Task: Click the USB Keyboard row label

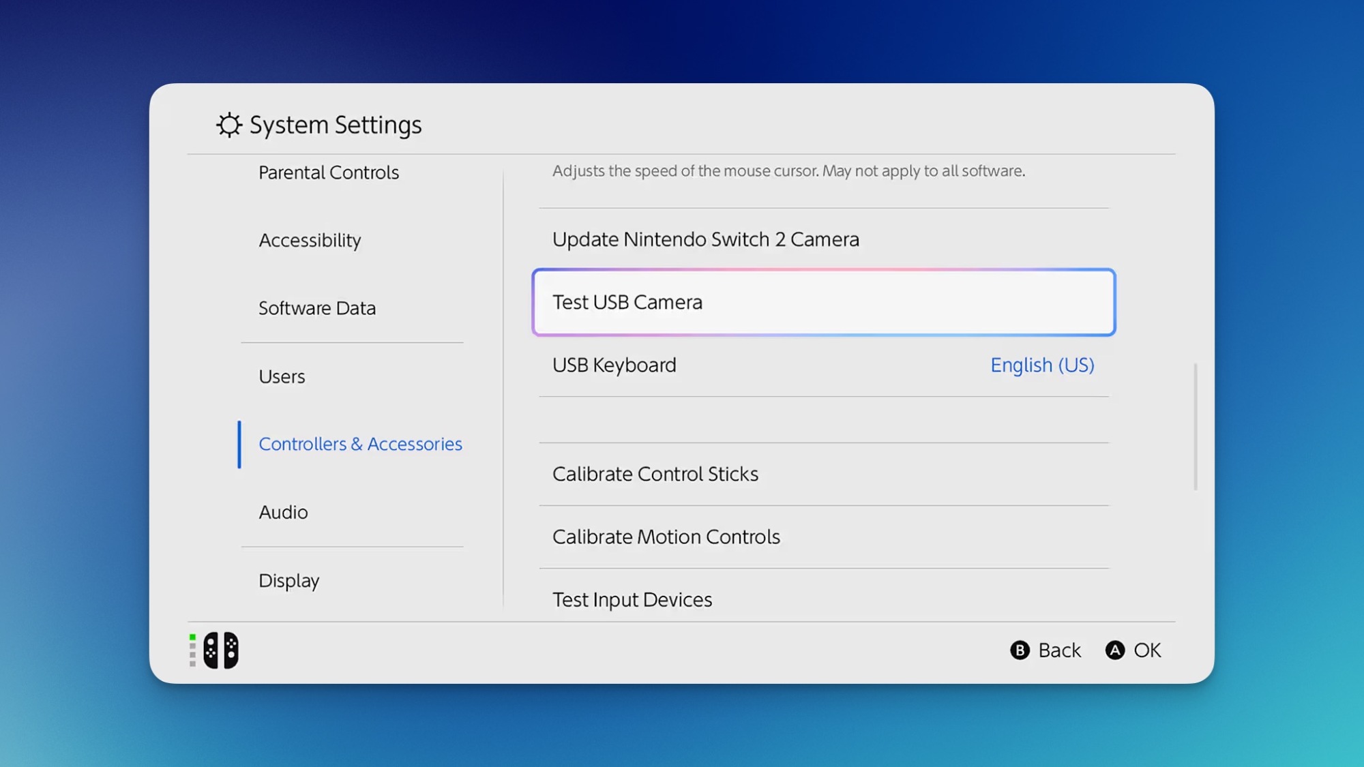Action: pos(614,365)
